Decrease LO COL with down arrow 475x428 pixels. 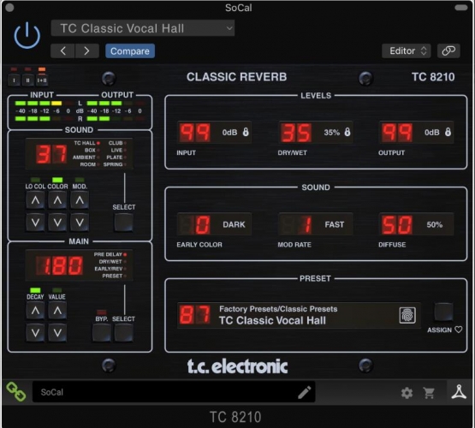click(x=35, y=223)
